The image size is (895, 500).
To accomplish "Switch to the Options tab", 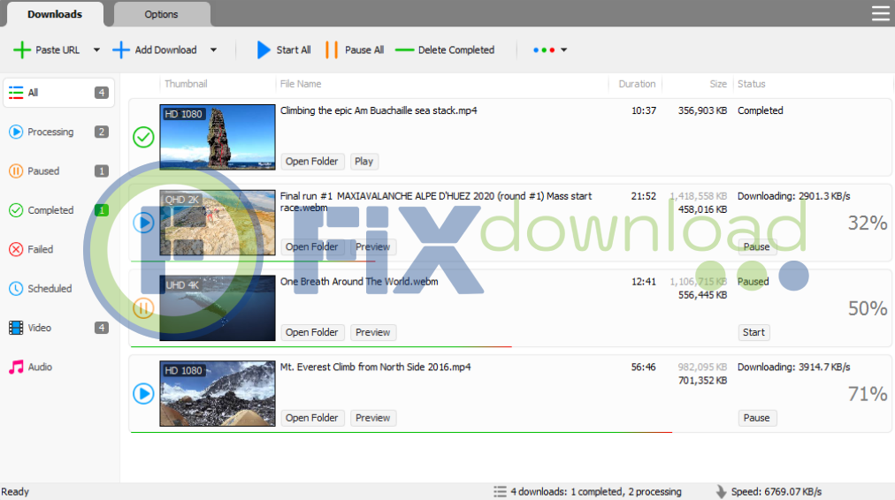I will (161, 14).
